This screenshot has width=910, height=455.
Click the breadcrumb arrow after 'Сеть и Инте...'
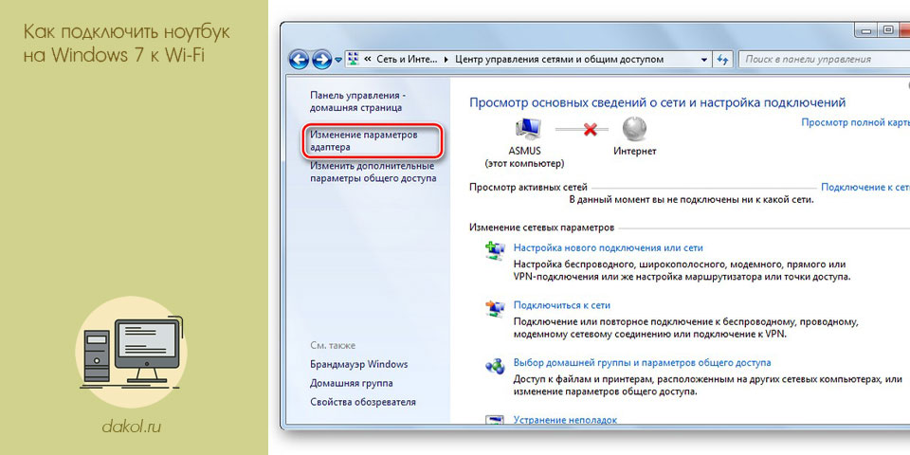tap(446, 59)
